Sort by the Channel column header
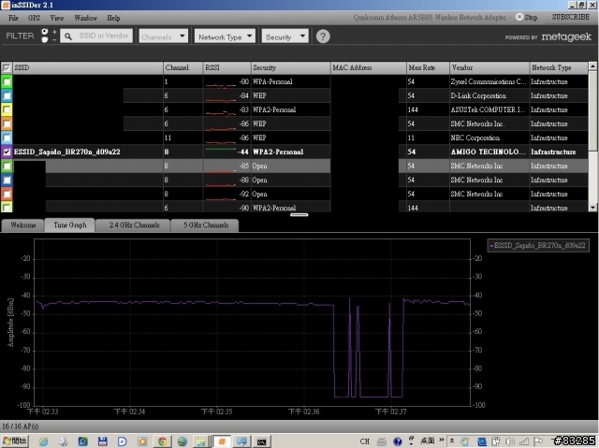599x448 pixels. tap(183, 67)
